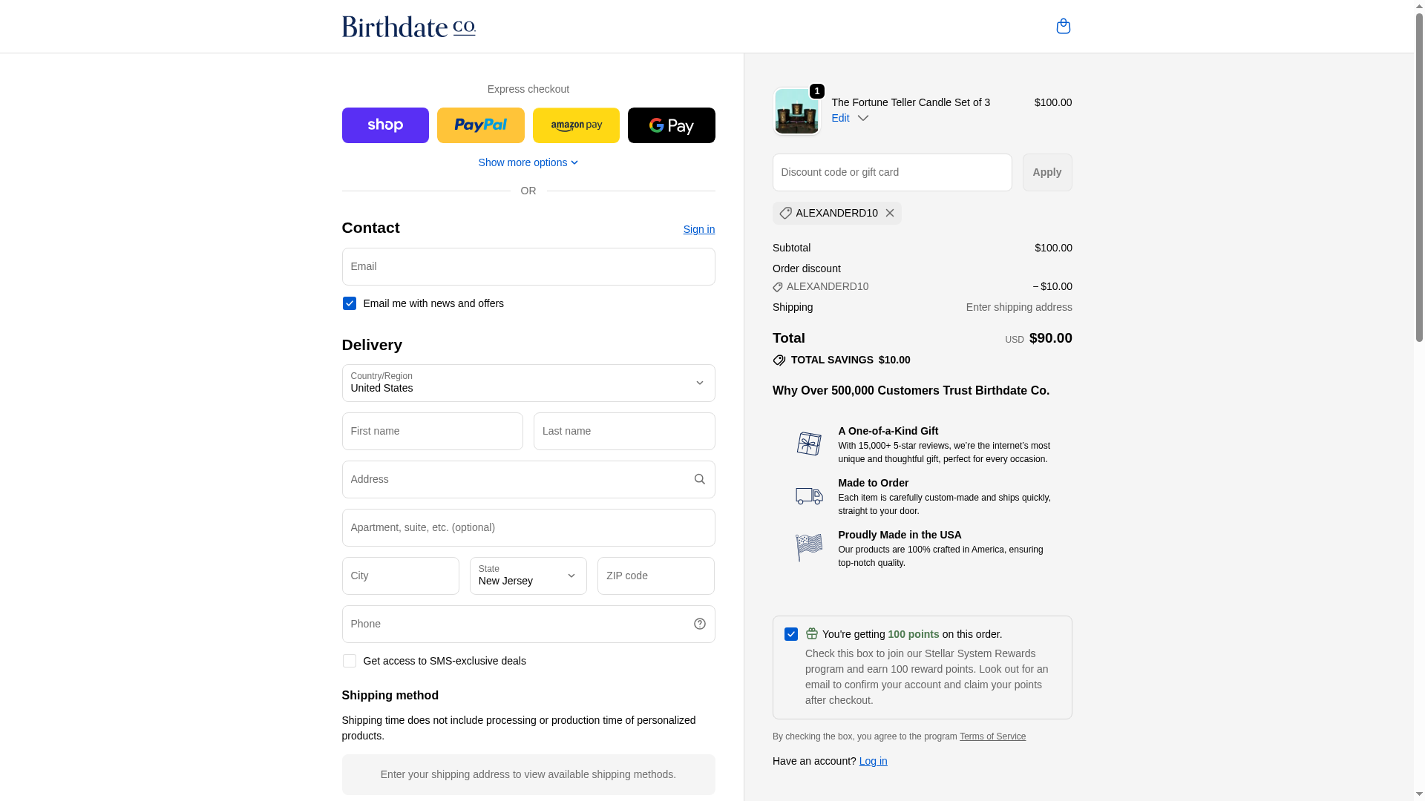Pay with Shop Pay express button
Viewport: 1425px width, 801px height.
pyautogui.click(x=385, y=125)
